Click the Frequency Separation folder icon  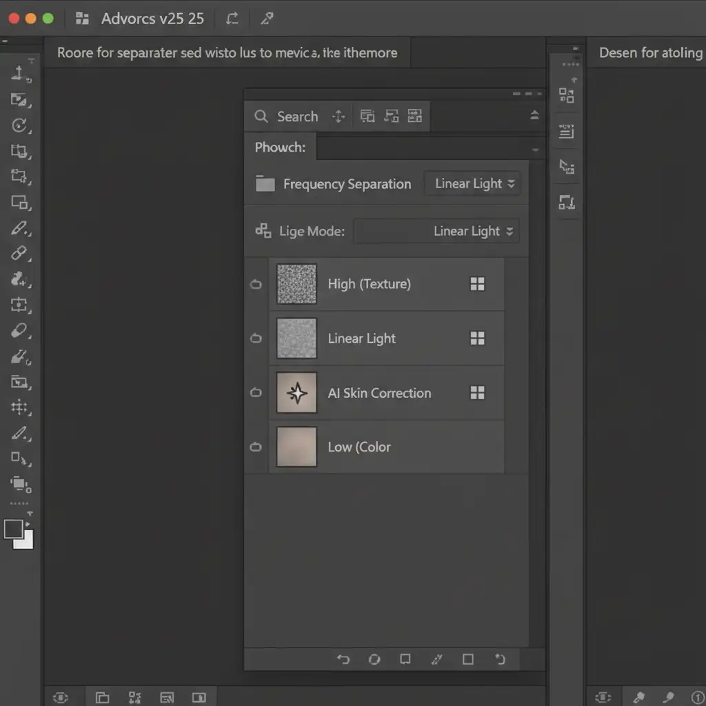(x=265, y=184)
